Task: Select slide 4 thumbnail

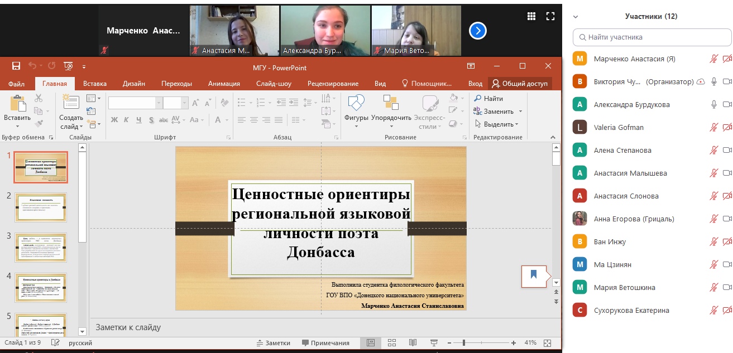Action: tap(41, 288)
